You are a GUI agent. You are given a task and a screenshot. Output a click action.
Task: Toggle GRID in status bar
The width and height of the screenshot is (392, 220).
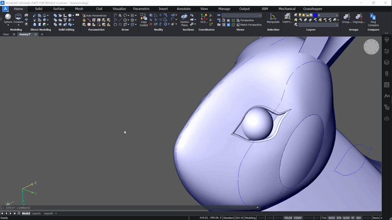point(269,218)
